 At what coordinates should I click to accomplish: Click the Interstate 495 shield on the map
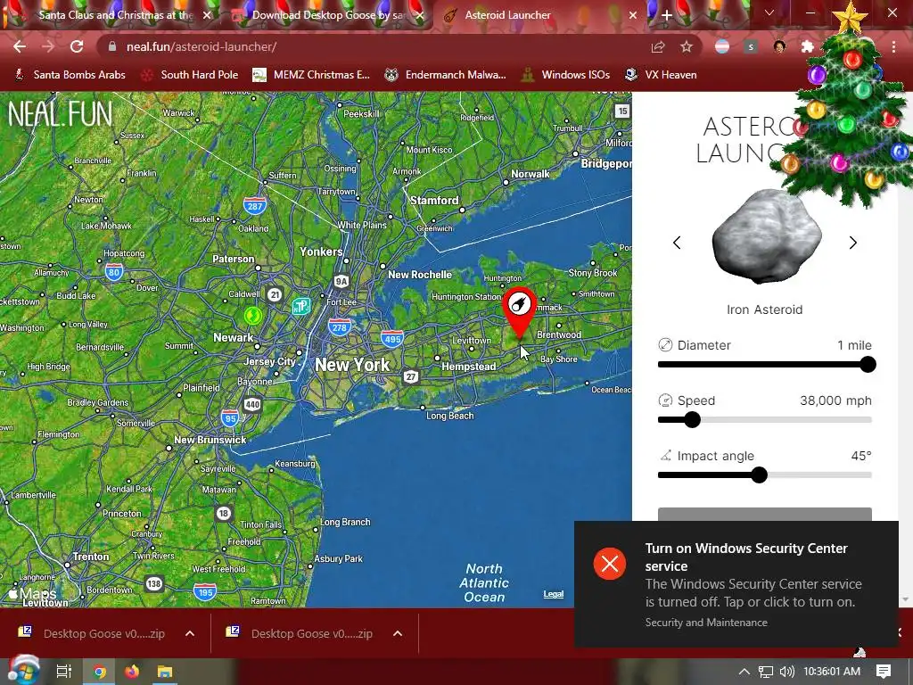(x=392, y=338)
